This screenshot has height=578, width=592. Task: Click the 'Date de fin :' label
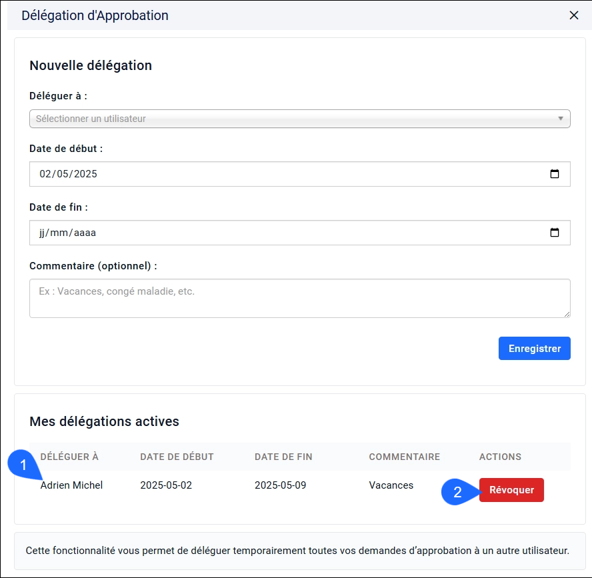pos(59,207)
